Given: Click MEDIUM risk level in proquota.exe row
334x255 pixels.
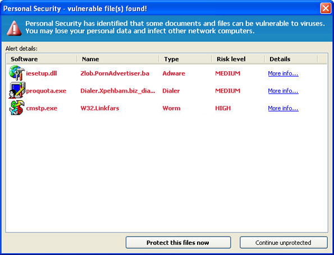Looking at the screenshot, I should tap(227, 91).
